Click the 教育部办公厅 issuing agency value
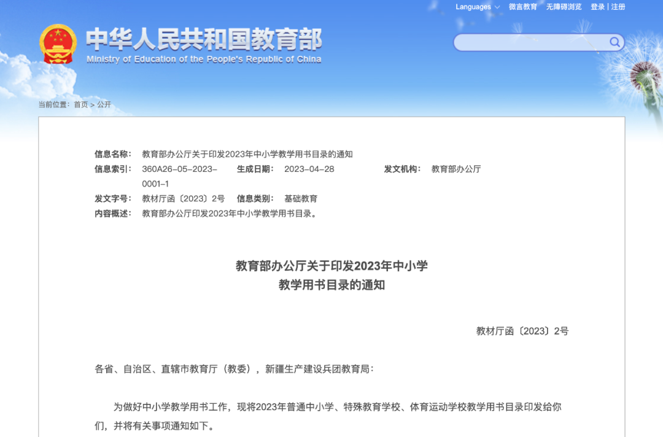Image resolution: width=663 pixels, height=437 pixels. pyautogui.click(x=456, y=169)
